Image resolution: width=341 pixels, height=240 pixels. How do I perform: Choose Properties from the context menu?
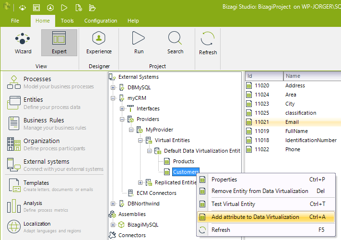point(266,180)
